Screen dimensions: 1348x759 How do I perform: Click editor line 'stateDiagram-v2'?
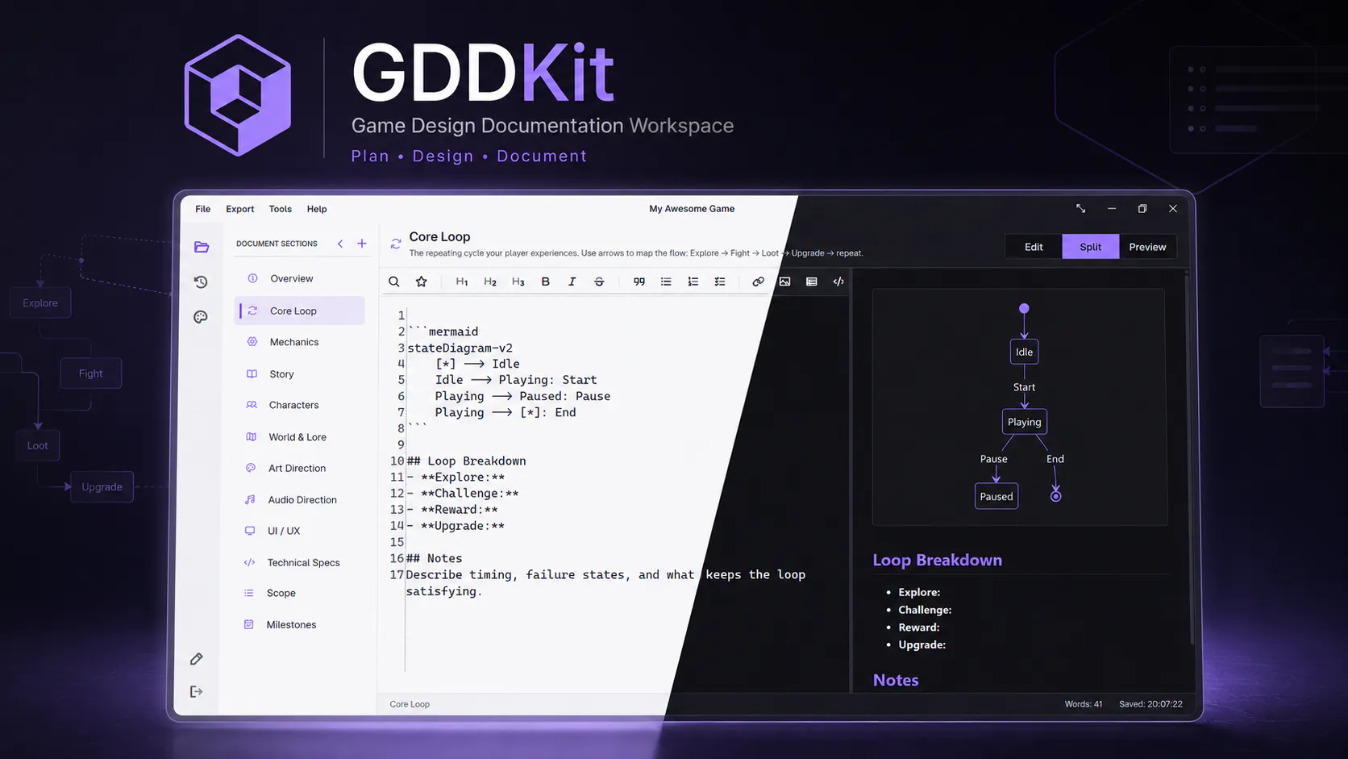[x=460, y=348]
